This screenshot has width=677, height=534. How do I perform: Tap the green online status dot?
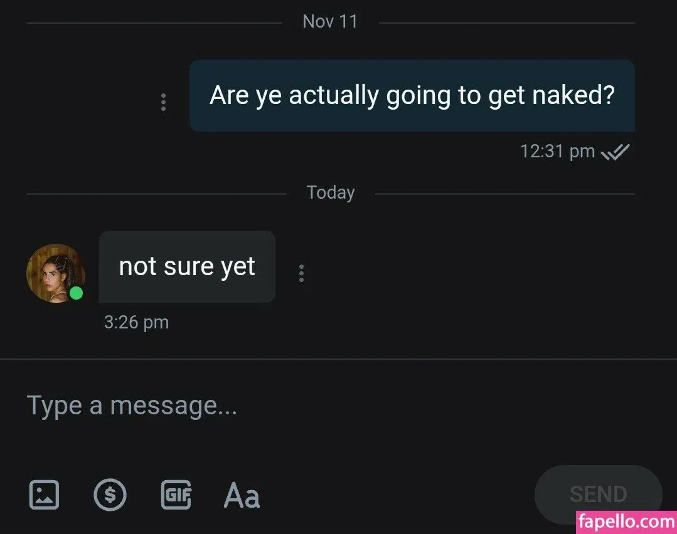coord(77,293)
